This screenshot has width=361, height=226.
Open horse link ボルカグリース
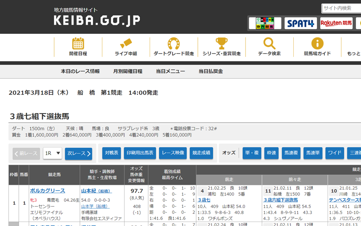(47, 191)
